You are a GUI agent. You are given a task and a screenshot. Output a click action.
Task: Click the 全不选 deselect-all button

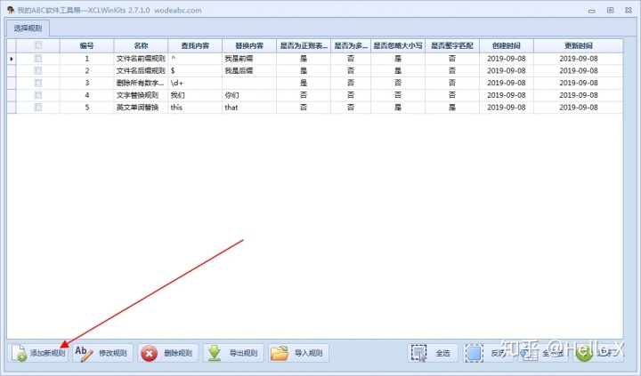543,353
